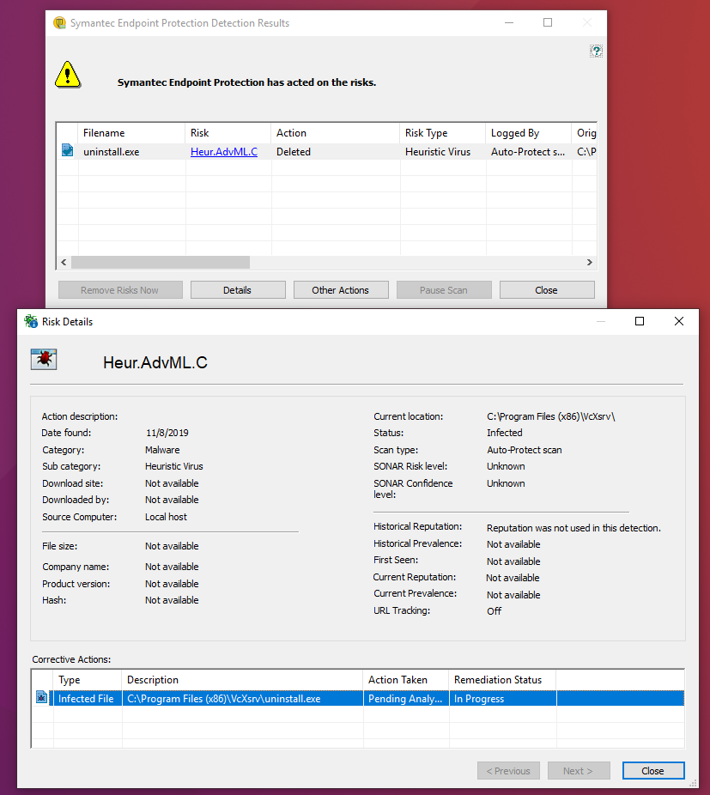Click the file icon beside uninstall.exe row

(67, 150)
